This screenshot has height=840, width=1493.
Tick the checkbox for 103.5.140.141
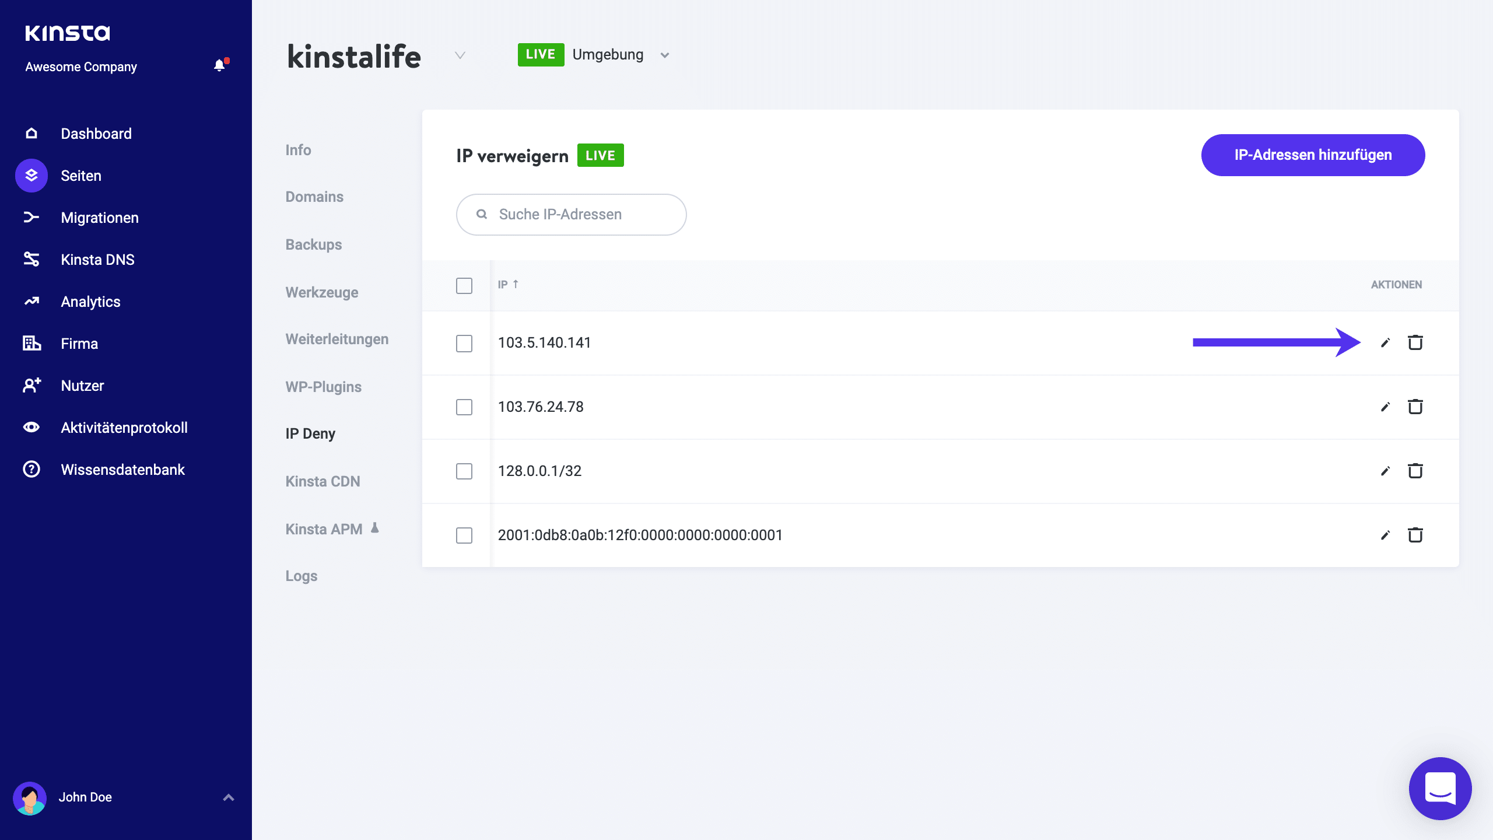pyautogui.click(x=464, y=344)
